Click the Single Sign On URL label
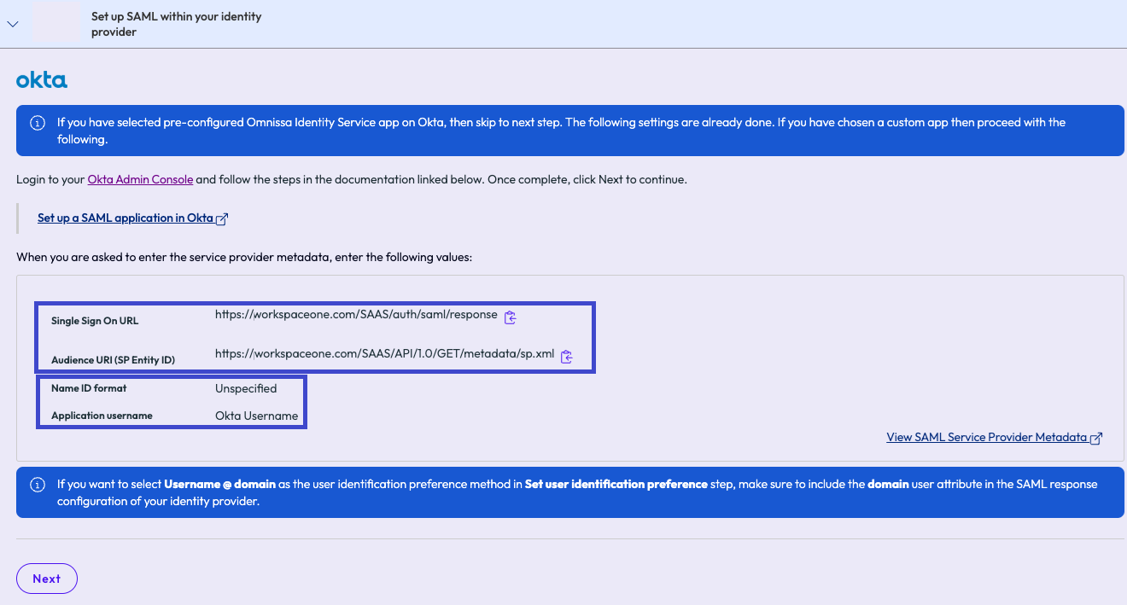Image resolution: width=1127 pixels, height=605 pixels. 95,321
